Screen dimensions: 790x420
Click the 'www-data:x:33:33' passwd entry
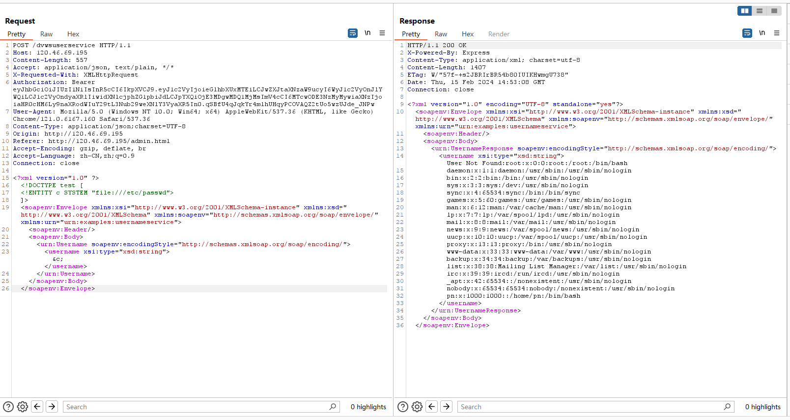click(x=549, y=252)
